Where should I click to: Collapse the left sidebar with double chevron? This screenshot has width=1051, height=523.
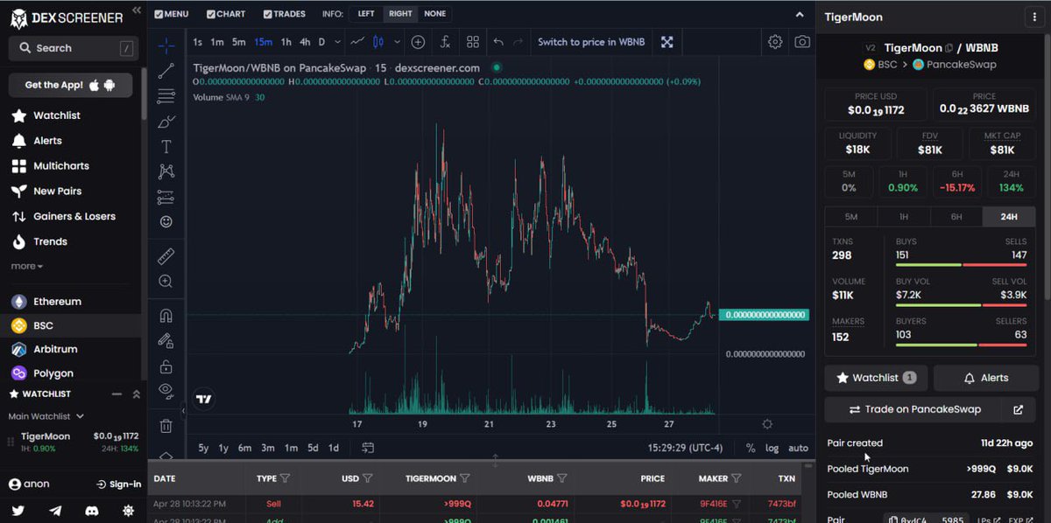point(137,10)
